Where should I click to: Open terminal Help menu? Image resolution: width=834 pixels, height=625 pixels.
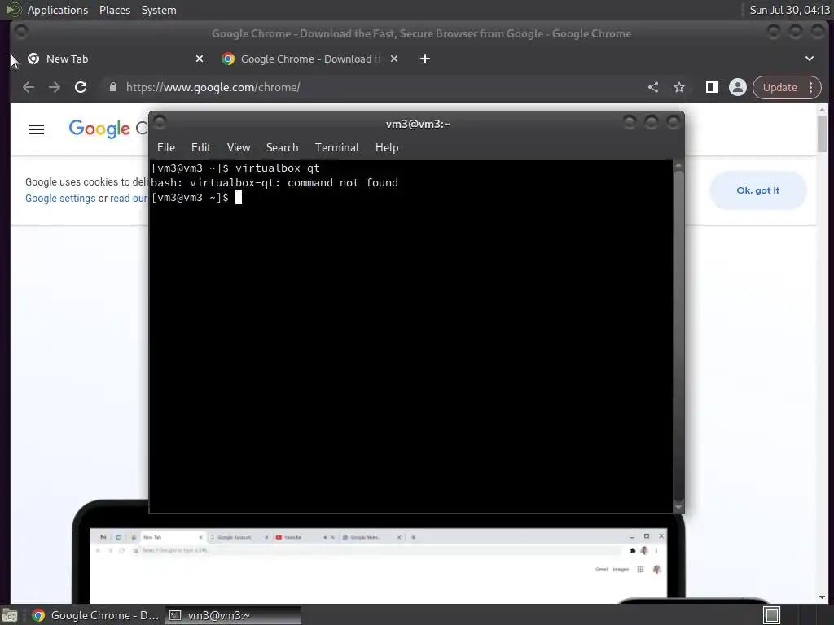(387, 148)
